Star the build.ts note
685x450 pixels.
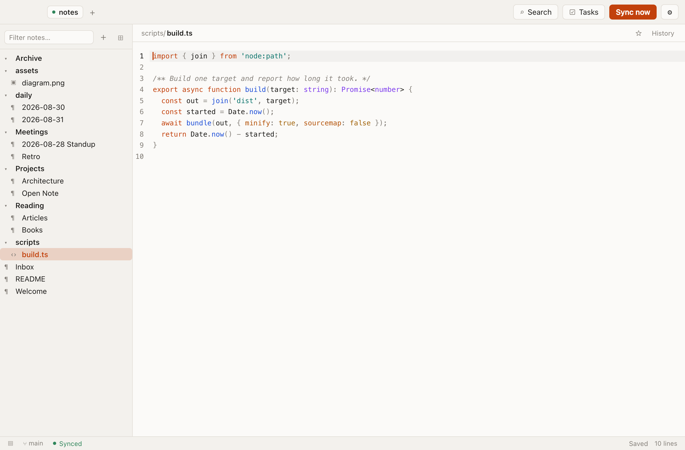[x=638, y=33]
